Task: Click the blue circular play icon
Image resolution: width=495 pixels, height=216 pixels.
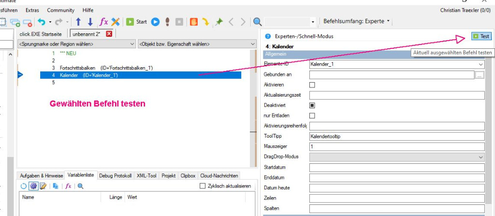Action: pyautogui.click(x=155, y=22)
